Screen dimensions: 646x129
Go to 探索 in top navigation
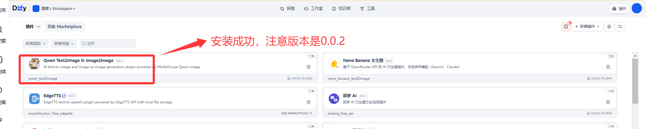288,9
